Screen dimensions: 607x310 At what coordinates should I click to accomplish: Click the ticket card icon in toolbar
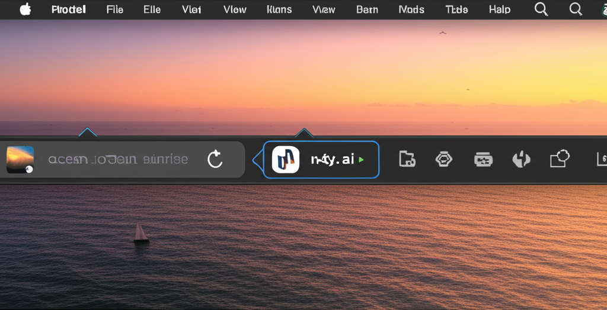pos(483,159)
